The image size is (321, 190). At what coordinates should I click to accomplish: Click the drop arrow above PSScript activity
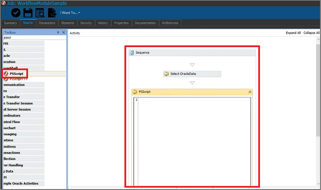192,83
